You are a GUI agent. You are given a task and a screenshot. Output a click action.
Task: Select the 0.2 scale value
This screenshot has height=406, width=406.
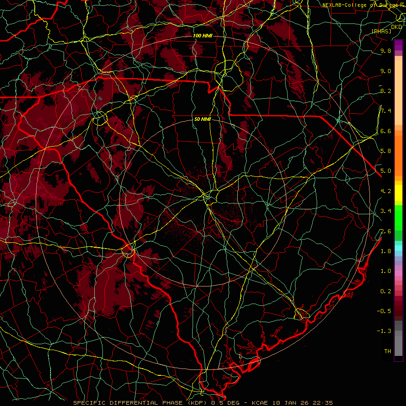(386, 291)
